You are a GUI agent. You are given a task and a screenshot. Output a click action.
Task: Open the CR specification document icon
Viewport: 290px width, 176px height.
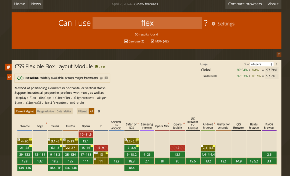(x=96, y=67)
